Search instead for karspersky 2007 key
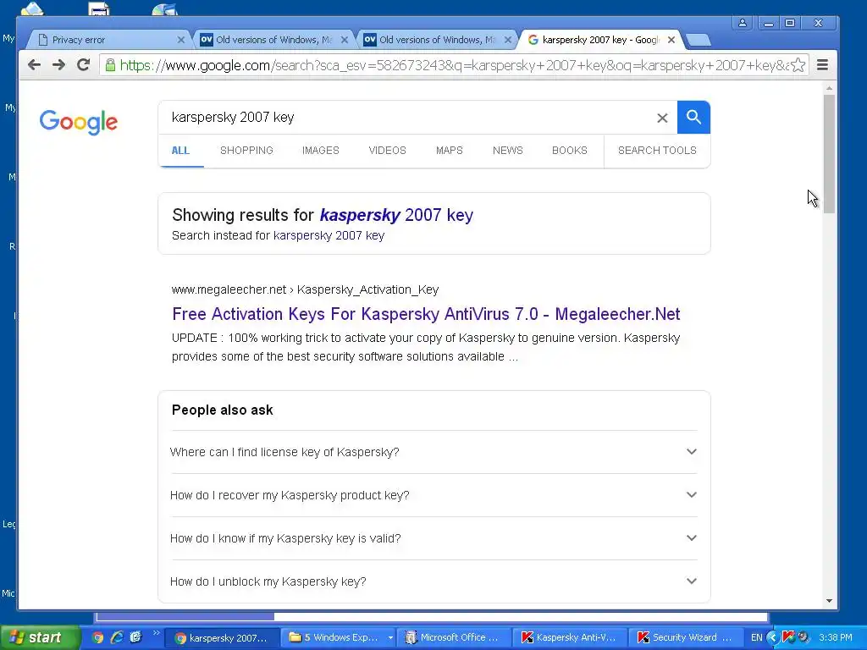This screenshot has height=650, width=867. 329,235
